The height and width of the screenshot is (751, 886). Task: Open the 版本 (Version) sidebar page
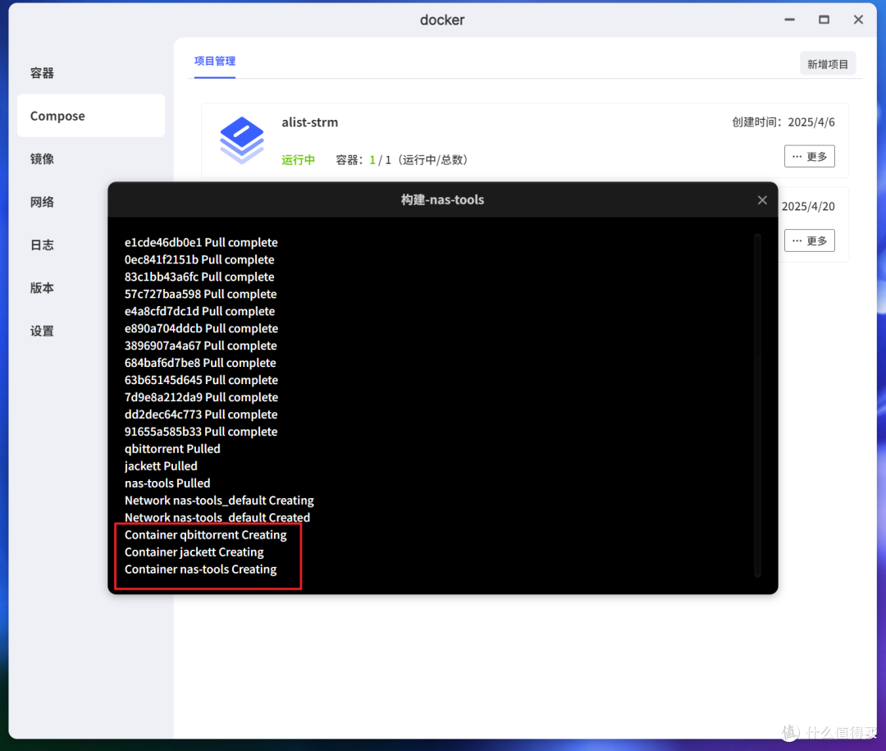42,288
